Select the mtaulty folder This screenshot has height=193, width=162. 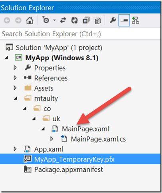(x=46, y=98)
